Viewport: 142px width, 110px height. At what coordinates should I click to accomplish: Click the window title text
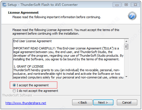[x=42, y=5]
